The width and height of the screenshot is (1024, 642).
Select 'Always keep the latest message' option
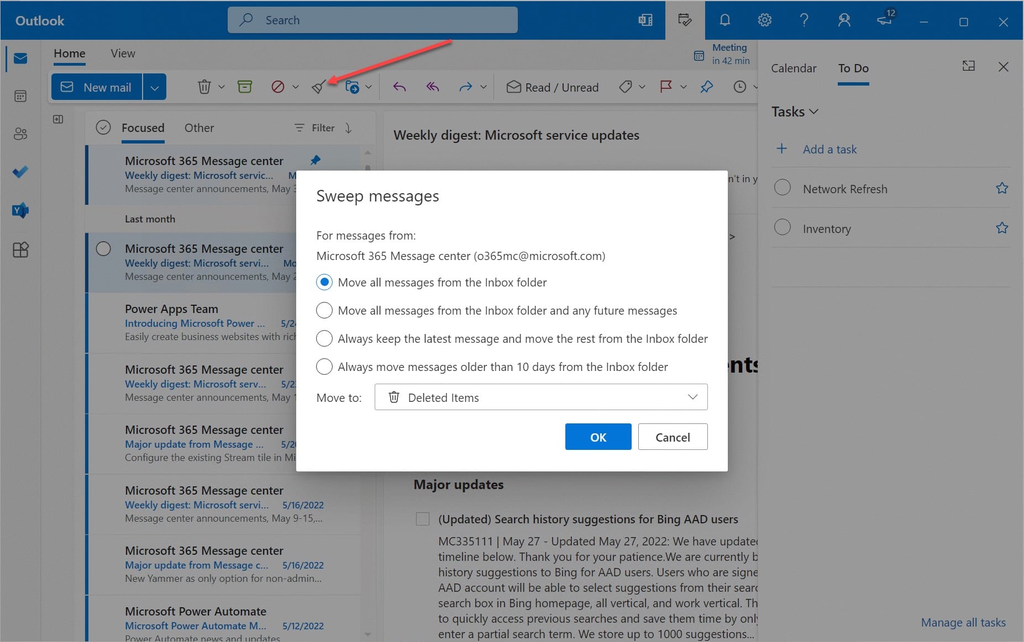pyautogui.click(x=324, y=338)
